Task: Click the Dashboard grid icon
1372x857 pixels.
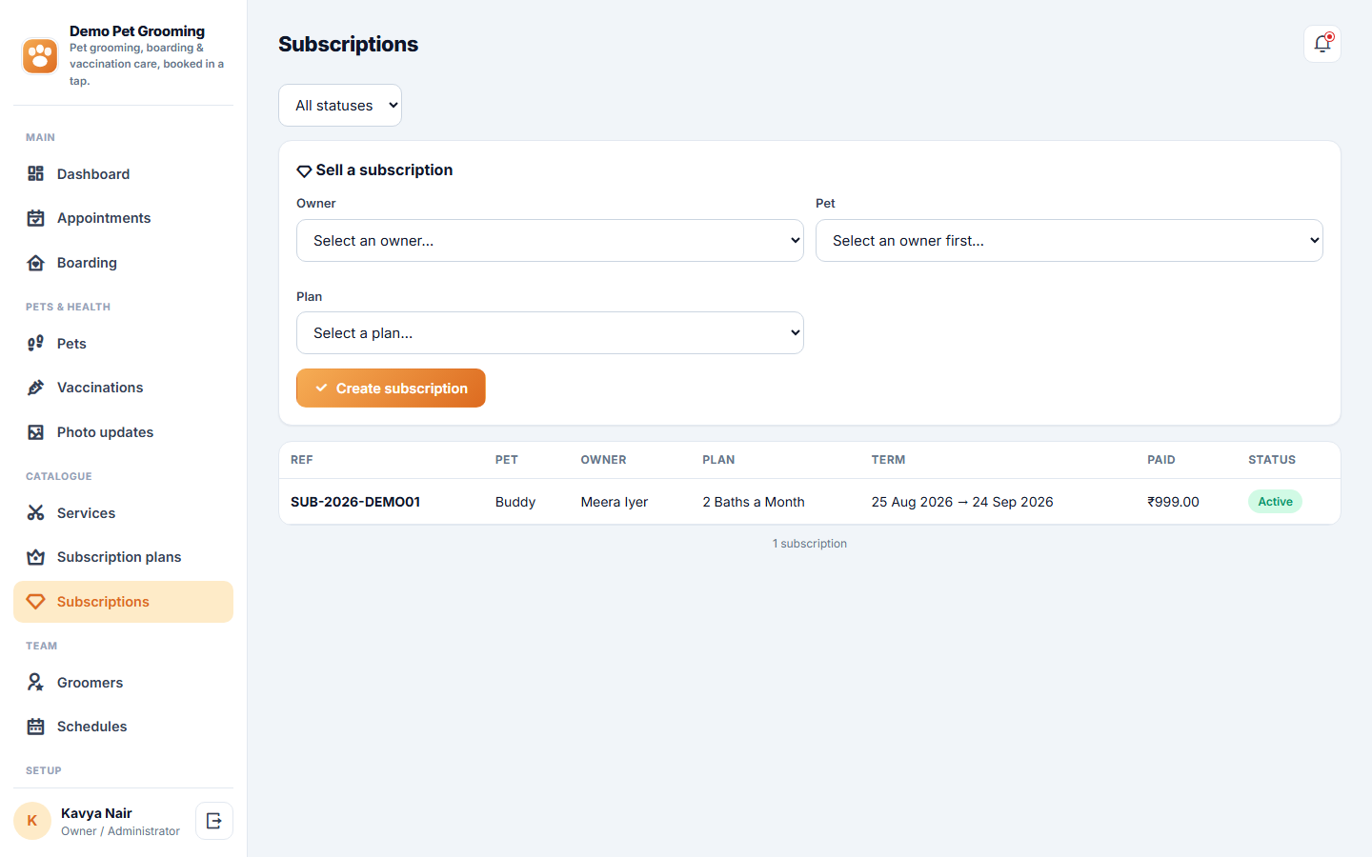Action: click(36, 173)
